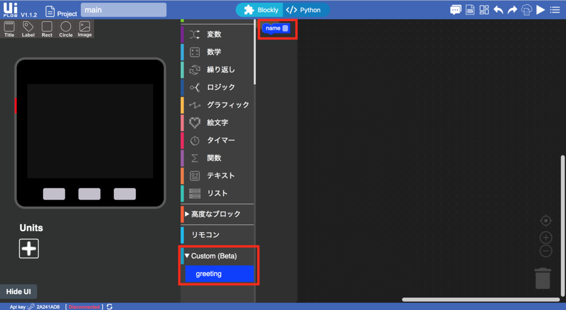The image size is (566, 310).
Task: Click the trash can in the workspace
Action: point(543,279)
